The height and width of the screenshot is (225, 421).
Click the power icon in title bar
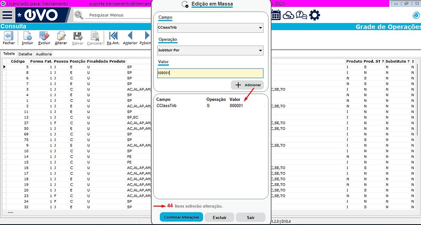(x=3, y=4)
